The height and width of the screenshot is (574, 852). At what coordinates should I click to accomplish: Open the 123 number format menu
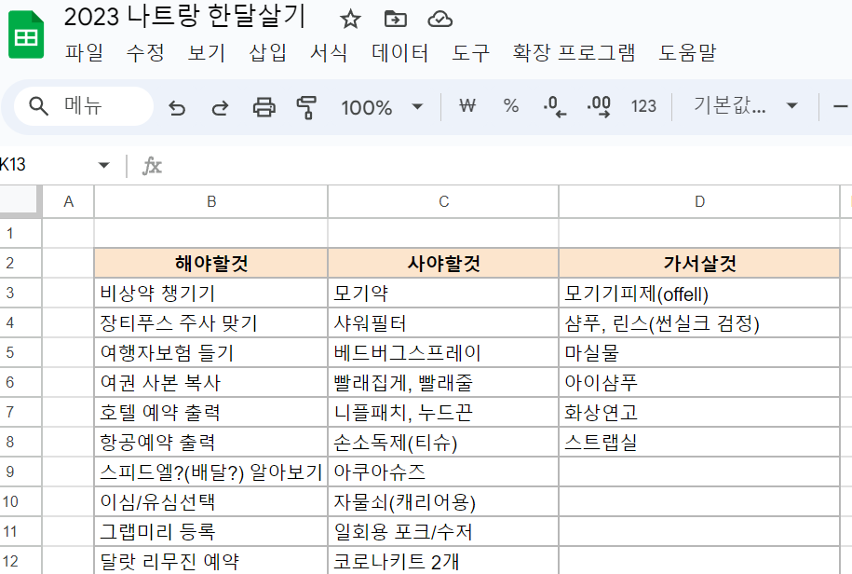tap(643, 106)
